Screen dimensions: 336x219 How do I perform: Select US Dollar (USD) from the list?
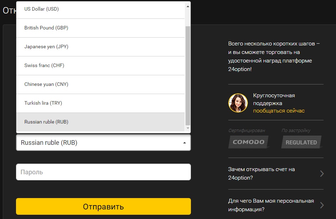(101, 10)
